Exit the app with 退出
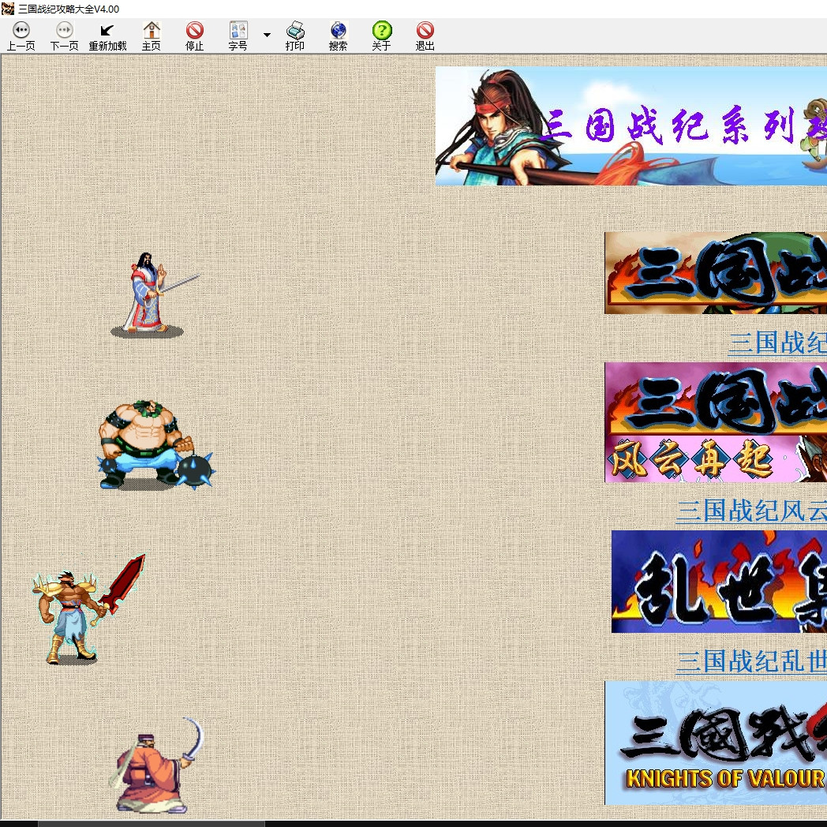Viewport: 827px width, 827px height. tap(425, 36)
